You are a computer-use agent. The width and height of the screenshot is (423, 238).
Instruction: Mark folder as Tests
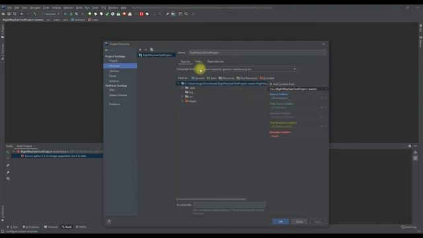[x=211, y=78]
